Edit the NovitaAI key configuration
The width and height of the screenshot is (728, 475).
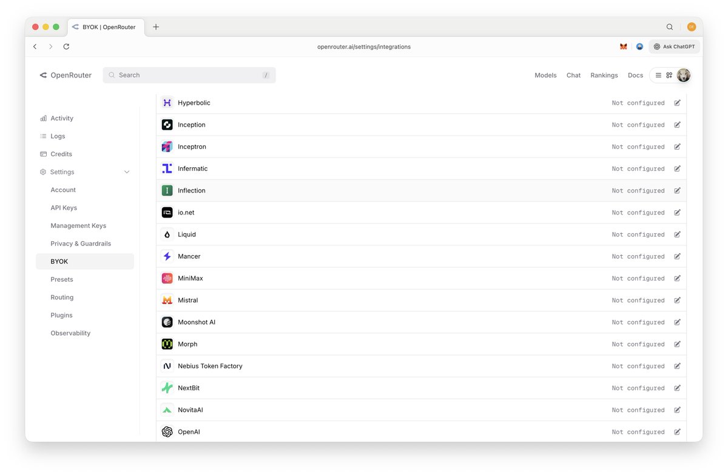click(677, 410)
